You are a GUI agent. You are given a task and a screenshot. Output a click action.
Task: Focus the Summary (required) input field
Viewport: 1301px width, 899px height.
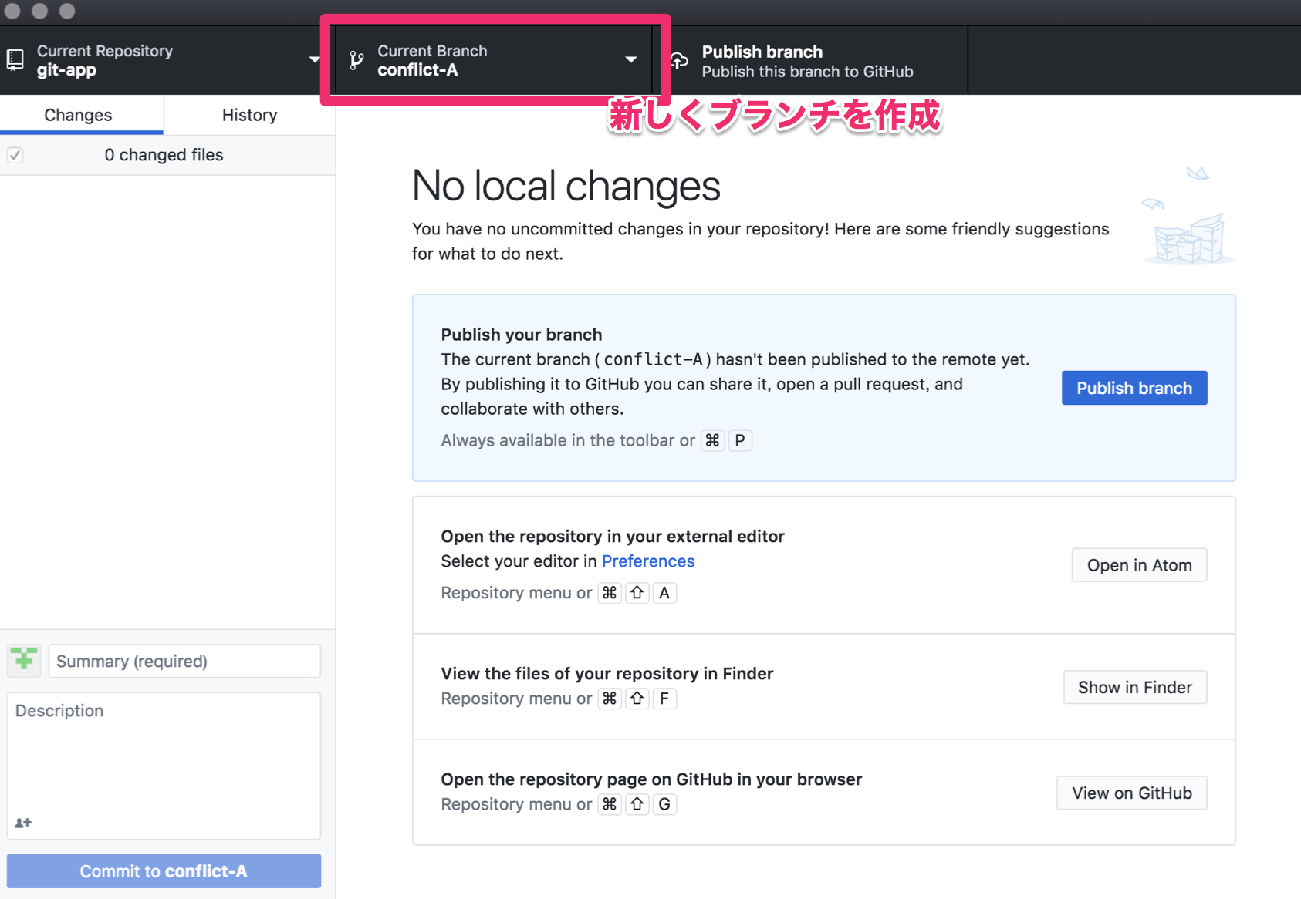pos(184,661)
